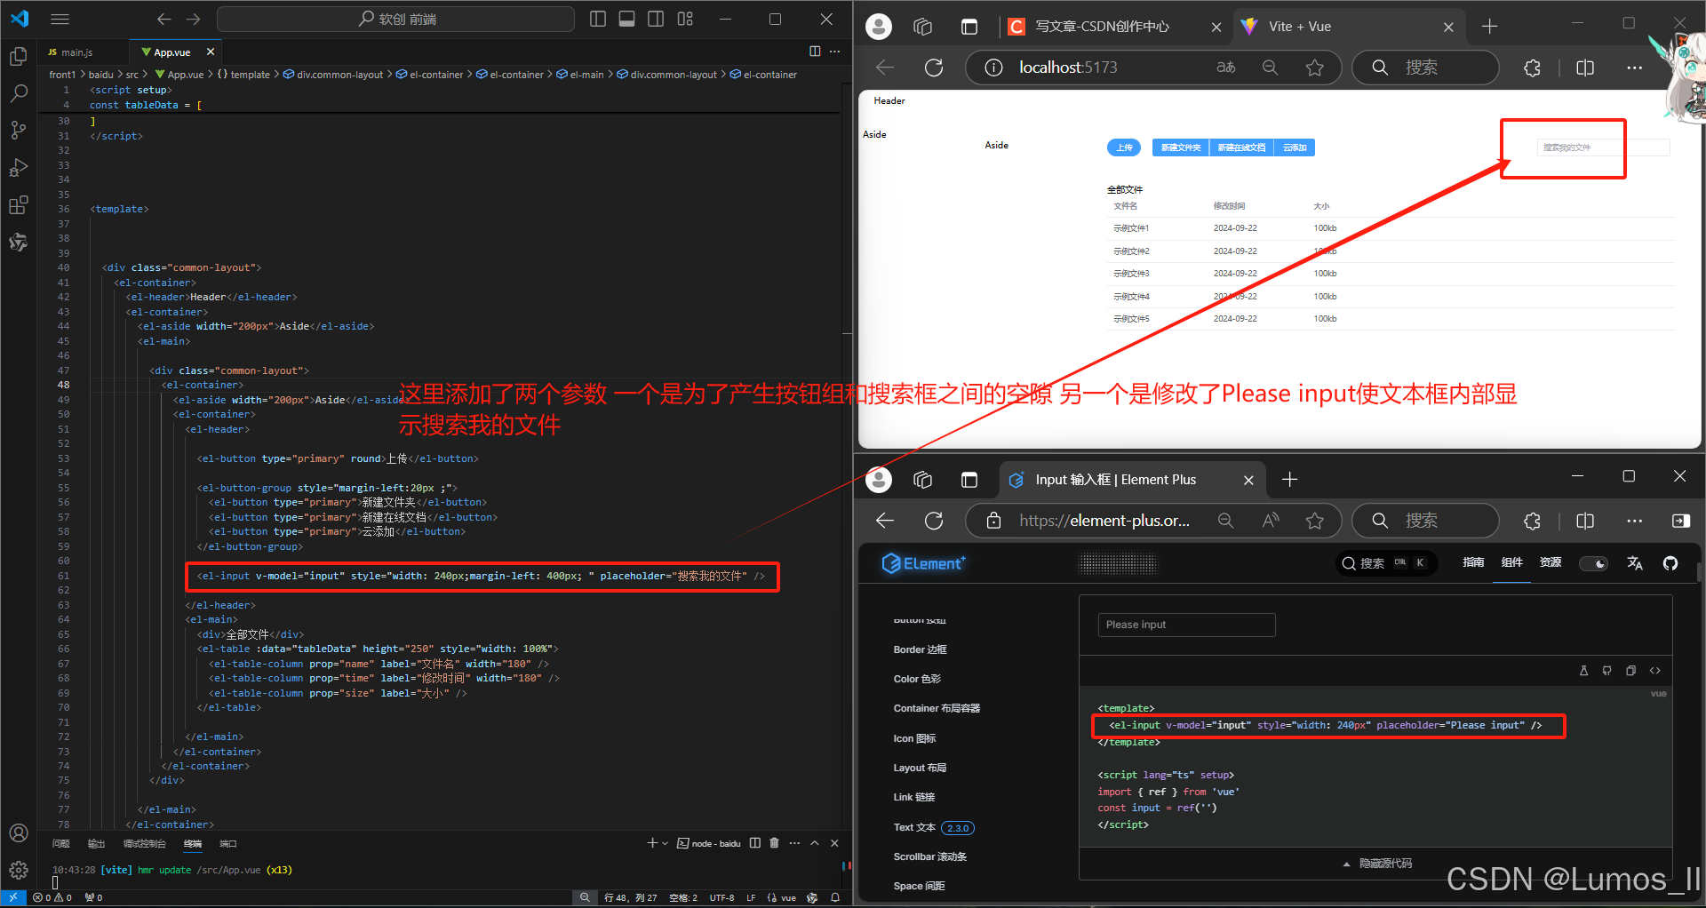The width and height of the screenshot is (1706, 908).
Task: Open split screen icon in Element Plus browser window
Action: 1585,521
